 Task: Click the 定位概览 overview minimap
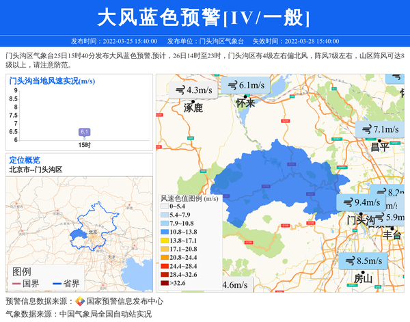pyautogui.click(x=80, y=219)
